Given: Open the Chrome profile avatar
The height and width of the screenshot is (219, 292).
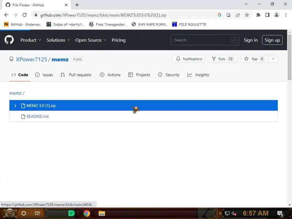Looking at the screenshot, I should pos(277,15).
